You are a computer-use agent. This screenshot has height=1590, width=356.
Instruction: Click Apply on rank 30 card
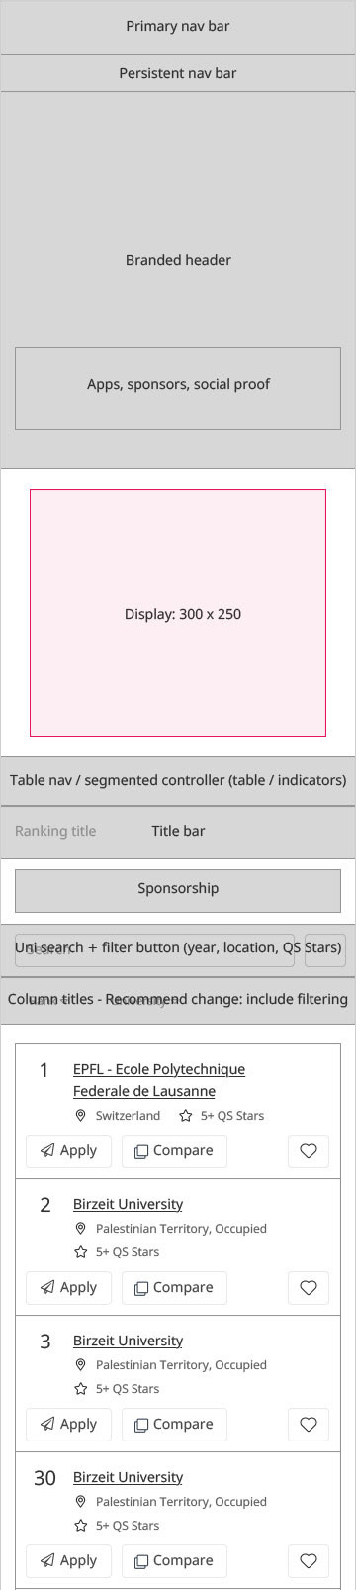coord(68,1561)
